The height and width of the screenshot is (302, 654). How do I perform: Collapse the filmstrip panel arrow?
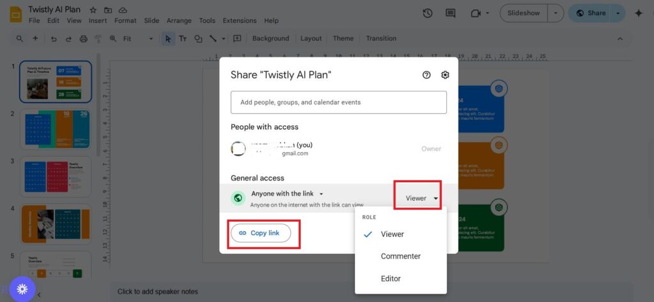tap(39, 294)
